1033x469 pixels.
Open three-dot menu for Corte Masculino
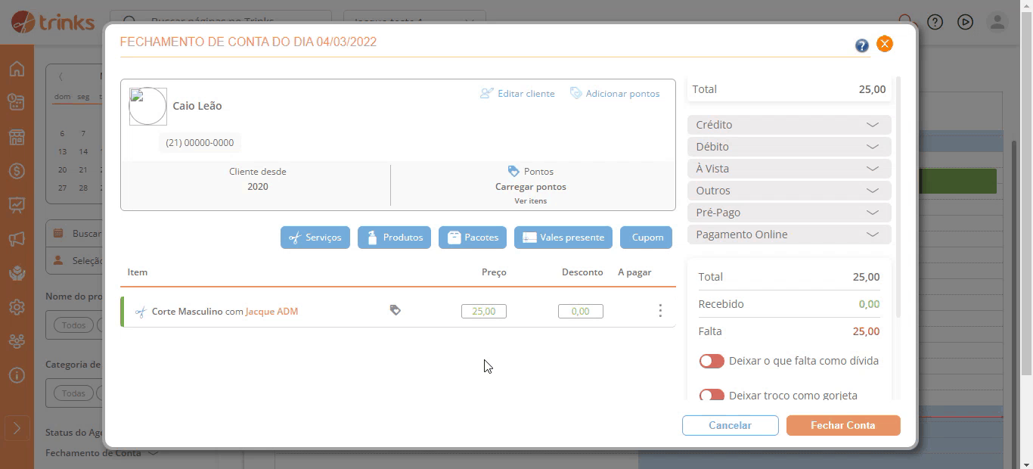[660, 311]
